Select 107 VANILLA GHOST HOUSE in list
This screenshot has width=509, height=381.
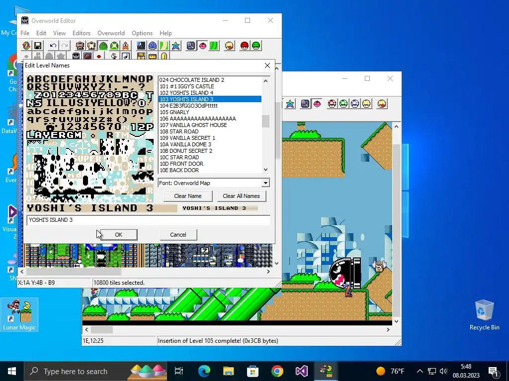pos(210,125)
